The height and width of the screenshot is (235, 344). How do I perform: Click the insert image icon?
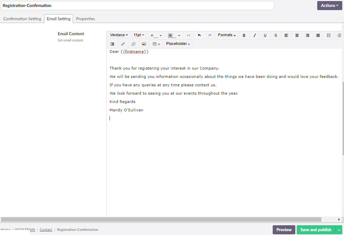(144, 44)
